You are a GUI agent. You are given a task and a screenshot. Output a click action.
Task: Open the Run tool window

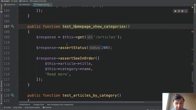point(7,108)
